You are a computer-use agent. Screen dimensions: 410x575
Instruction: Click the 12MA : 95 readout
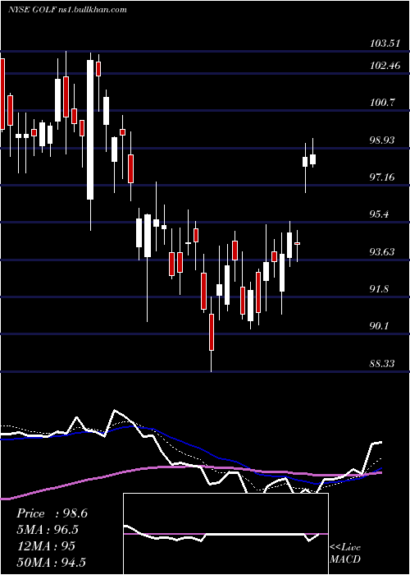coord(46,546)
